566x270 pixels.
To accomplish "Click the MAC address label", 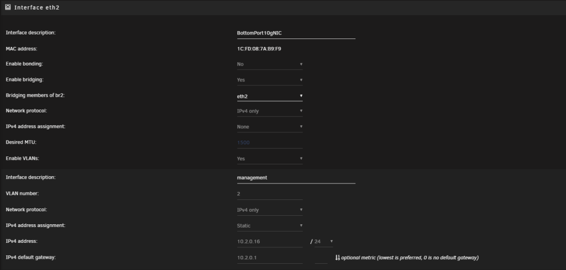I will click(x=22, y=49).
